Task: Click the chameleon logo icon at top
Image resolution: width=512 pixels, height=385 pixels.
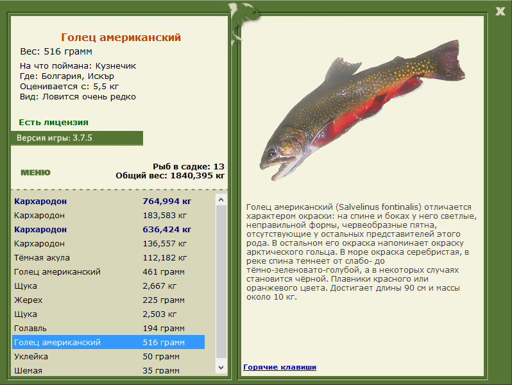Action: (x=244, y=22)
